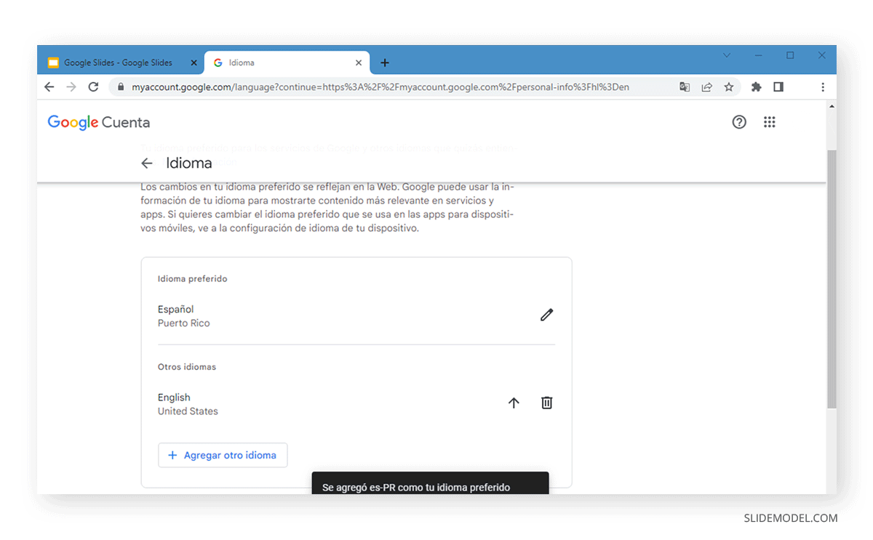Open a new browser tab
The width and height of the screenshot is (873, 540).
point(385,63)
